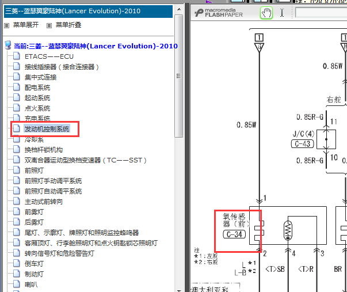This screenshot has width=347, height=292.
Task: Open the 配电系统 entry
Action: [37, 88]
